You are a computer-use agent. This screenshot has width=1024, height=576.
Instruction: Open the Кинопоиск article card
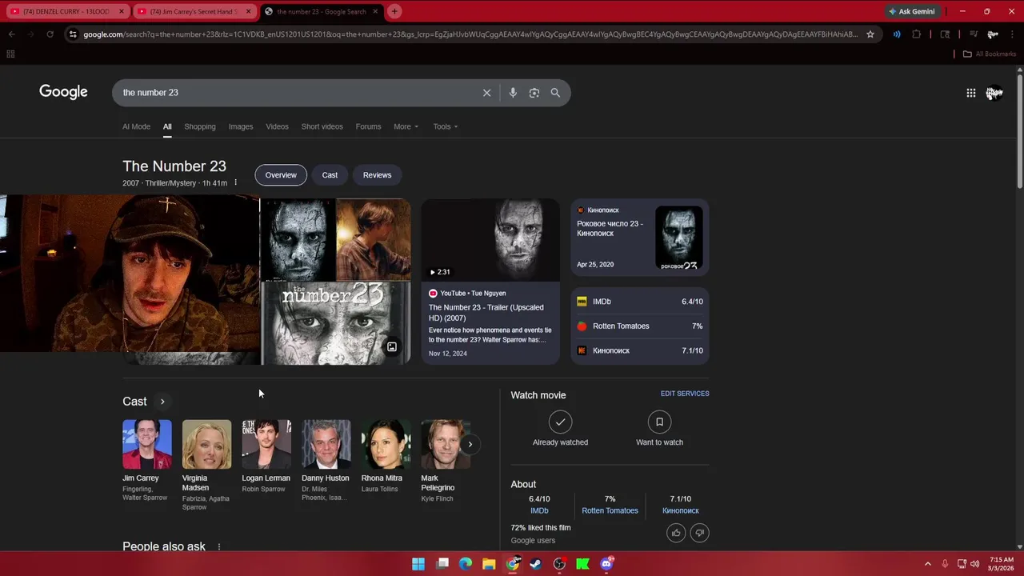click(x=640, y=237)
